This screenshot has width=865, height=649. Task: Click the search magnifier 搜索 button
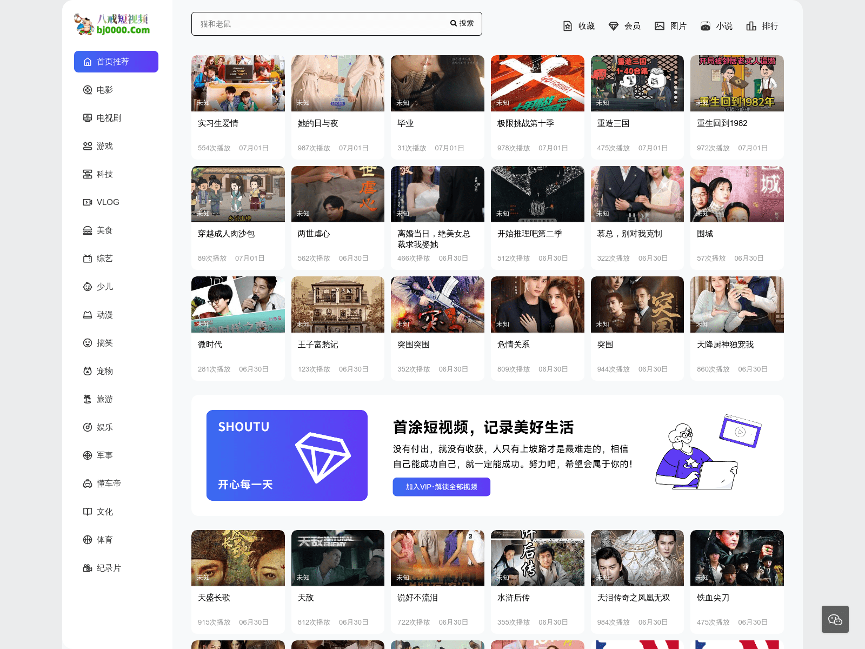click(x=462, y=23)
